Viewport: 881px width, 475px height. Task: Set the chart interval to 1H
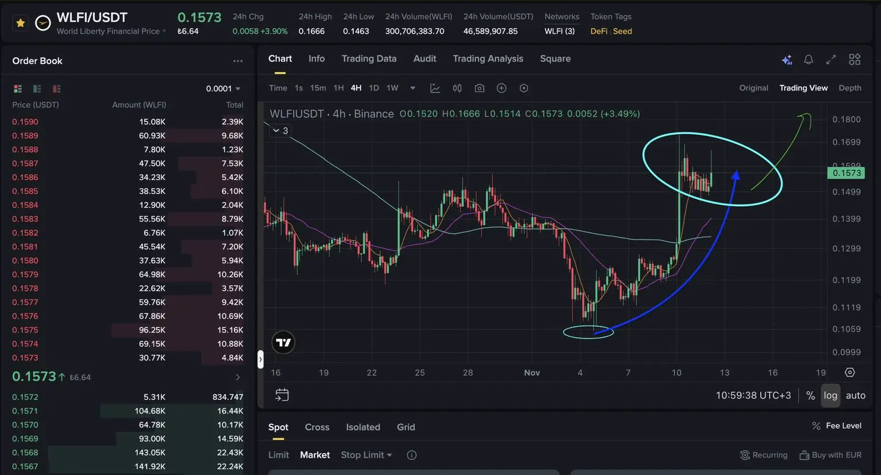pyautogui.click(x=339, y=88)
